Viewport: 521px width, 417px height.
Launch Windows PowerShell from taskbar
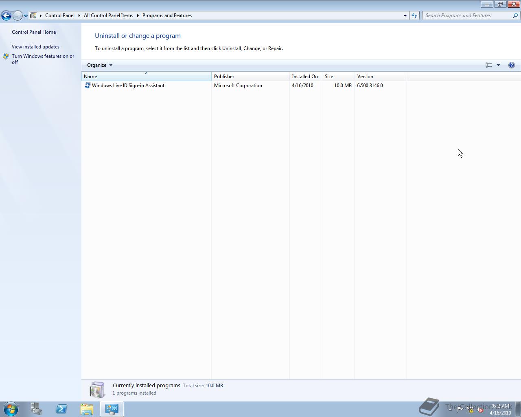(61, 409)
